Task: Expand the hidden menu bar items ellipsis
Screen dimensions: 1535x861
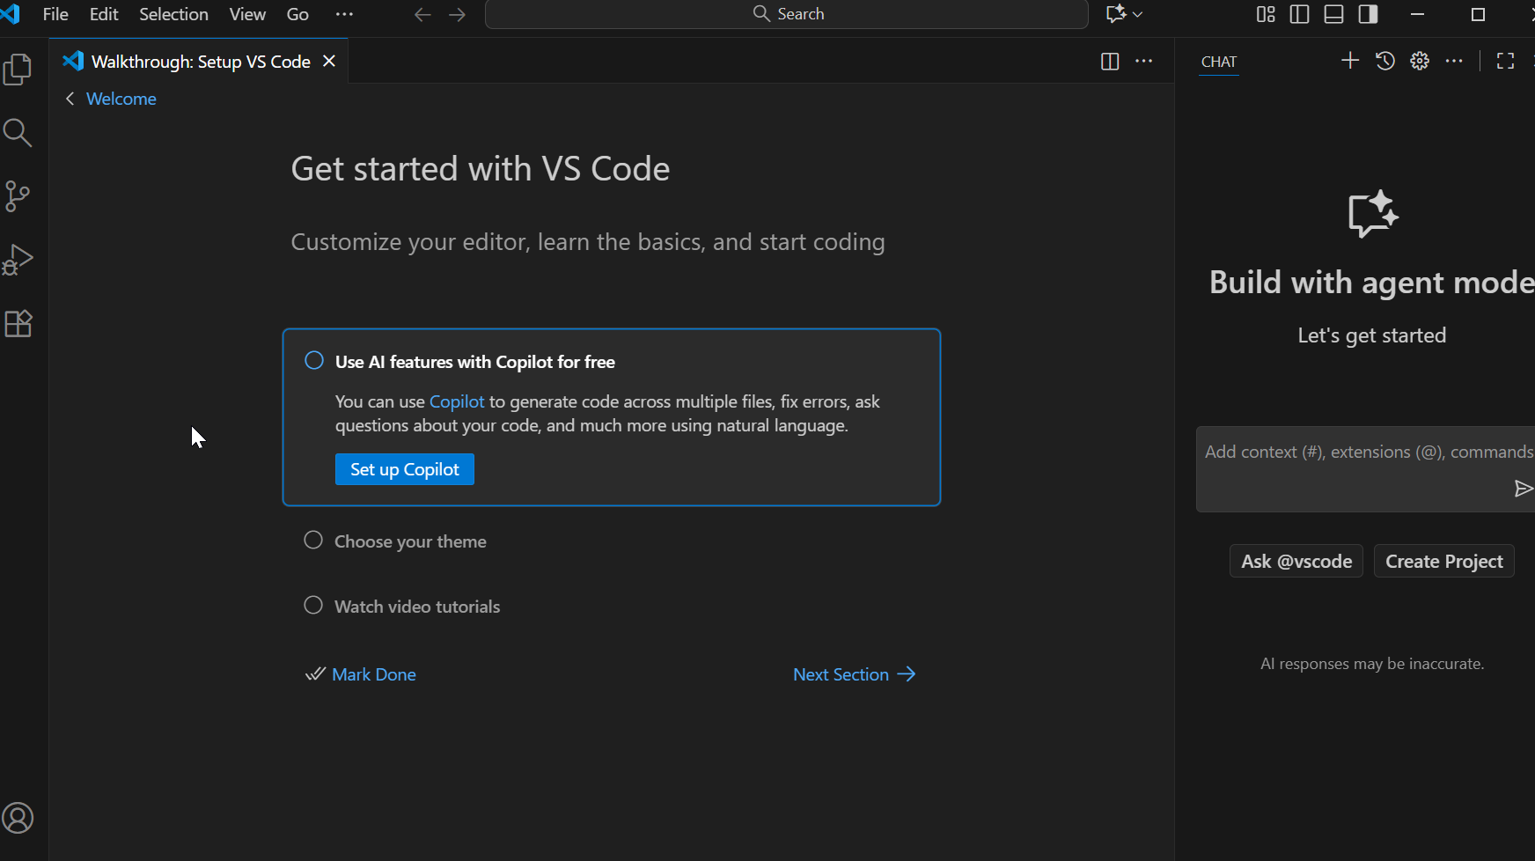Action: 344,14
